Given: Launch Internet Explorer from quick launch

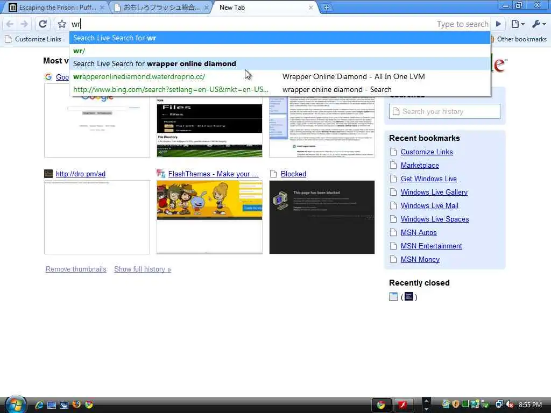Looking at the screenshot, I should pyautogui.click(x=39, y=405).
